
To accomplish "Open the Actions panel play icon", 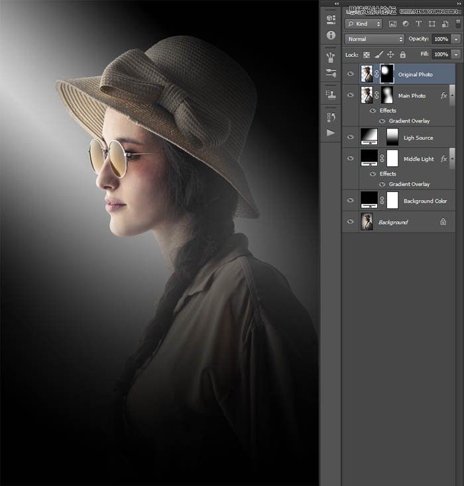I will pyautogui.click(x=331, y=132).
